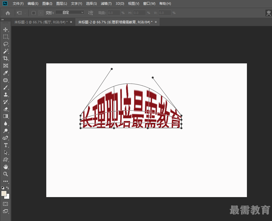The image size is (272, 221).
Task: Swap foreground and background colors
Action: [8, 188]
